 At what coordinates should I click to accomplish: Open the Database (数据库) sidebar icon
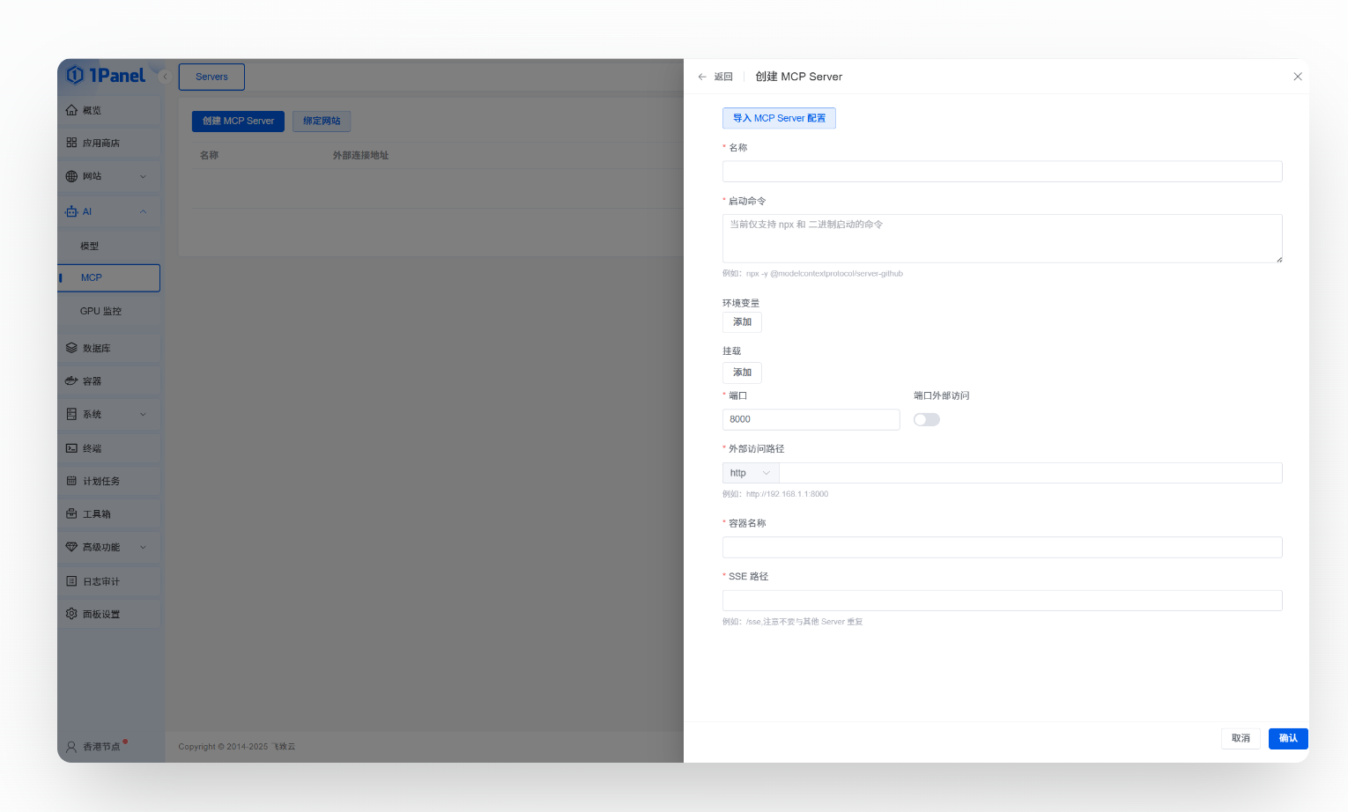pyautogui.click(x=71, y=348)
